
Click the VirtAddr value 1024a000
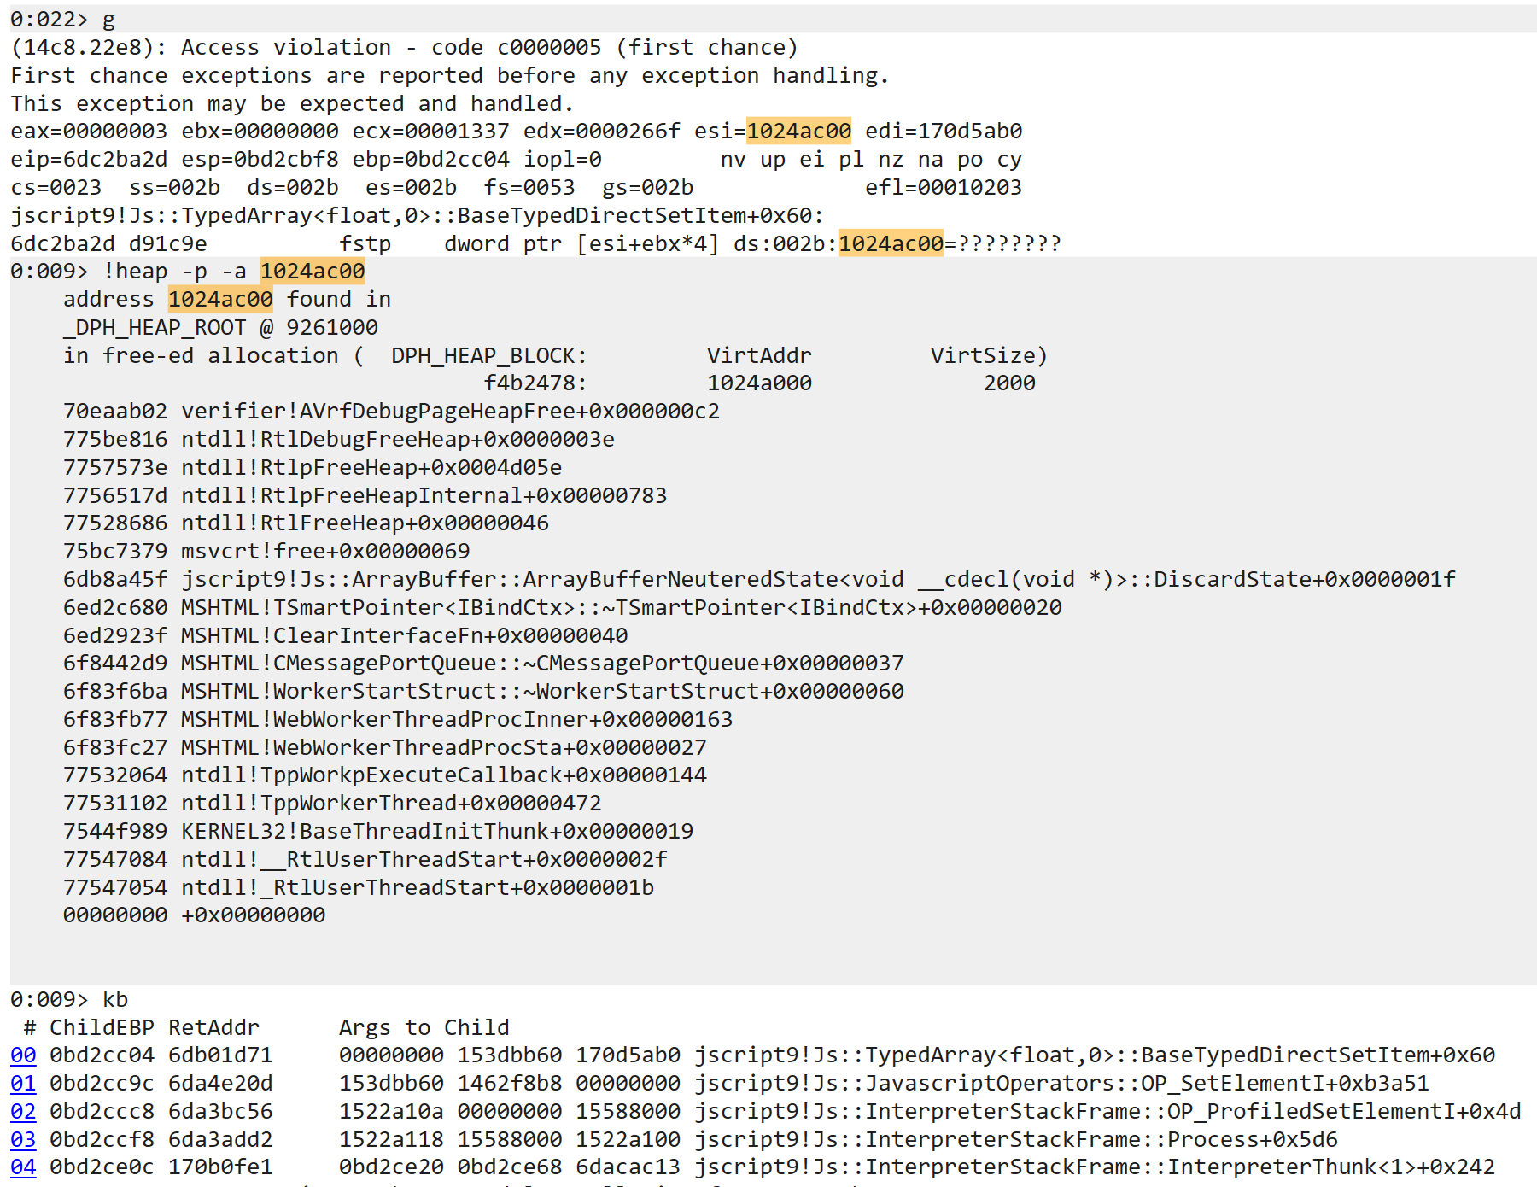coord(759,383)
